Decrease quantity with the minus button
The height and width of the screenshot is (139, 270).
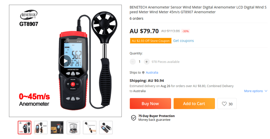pyautogui.click(x=133, y=62)
